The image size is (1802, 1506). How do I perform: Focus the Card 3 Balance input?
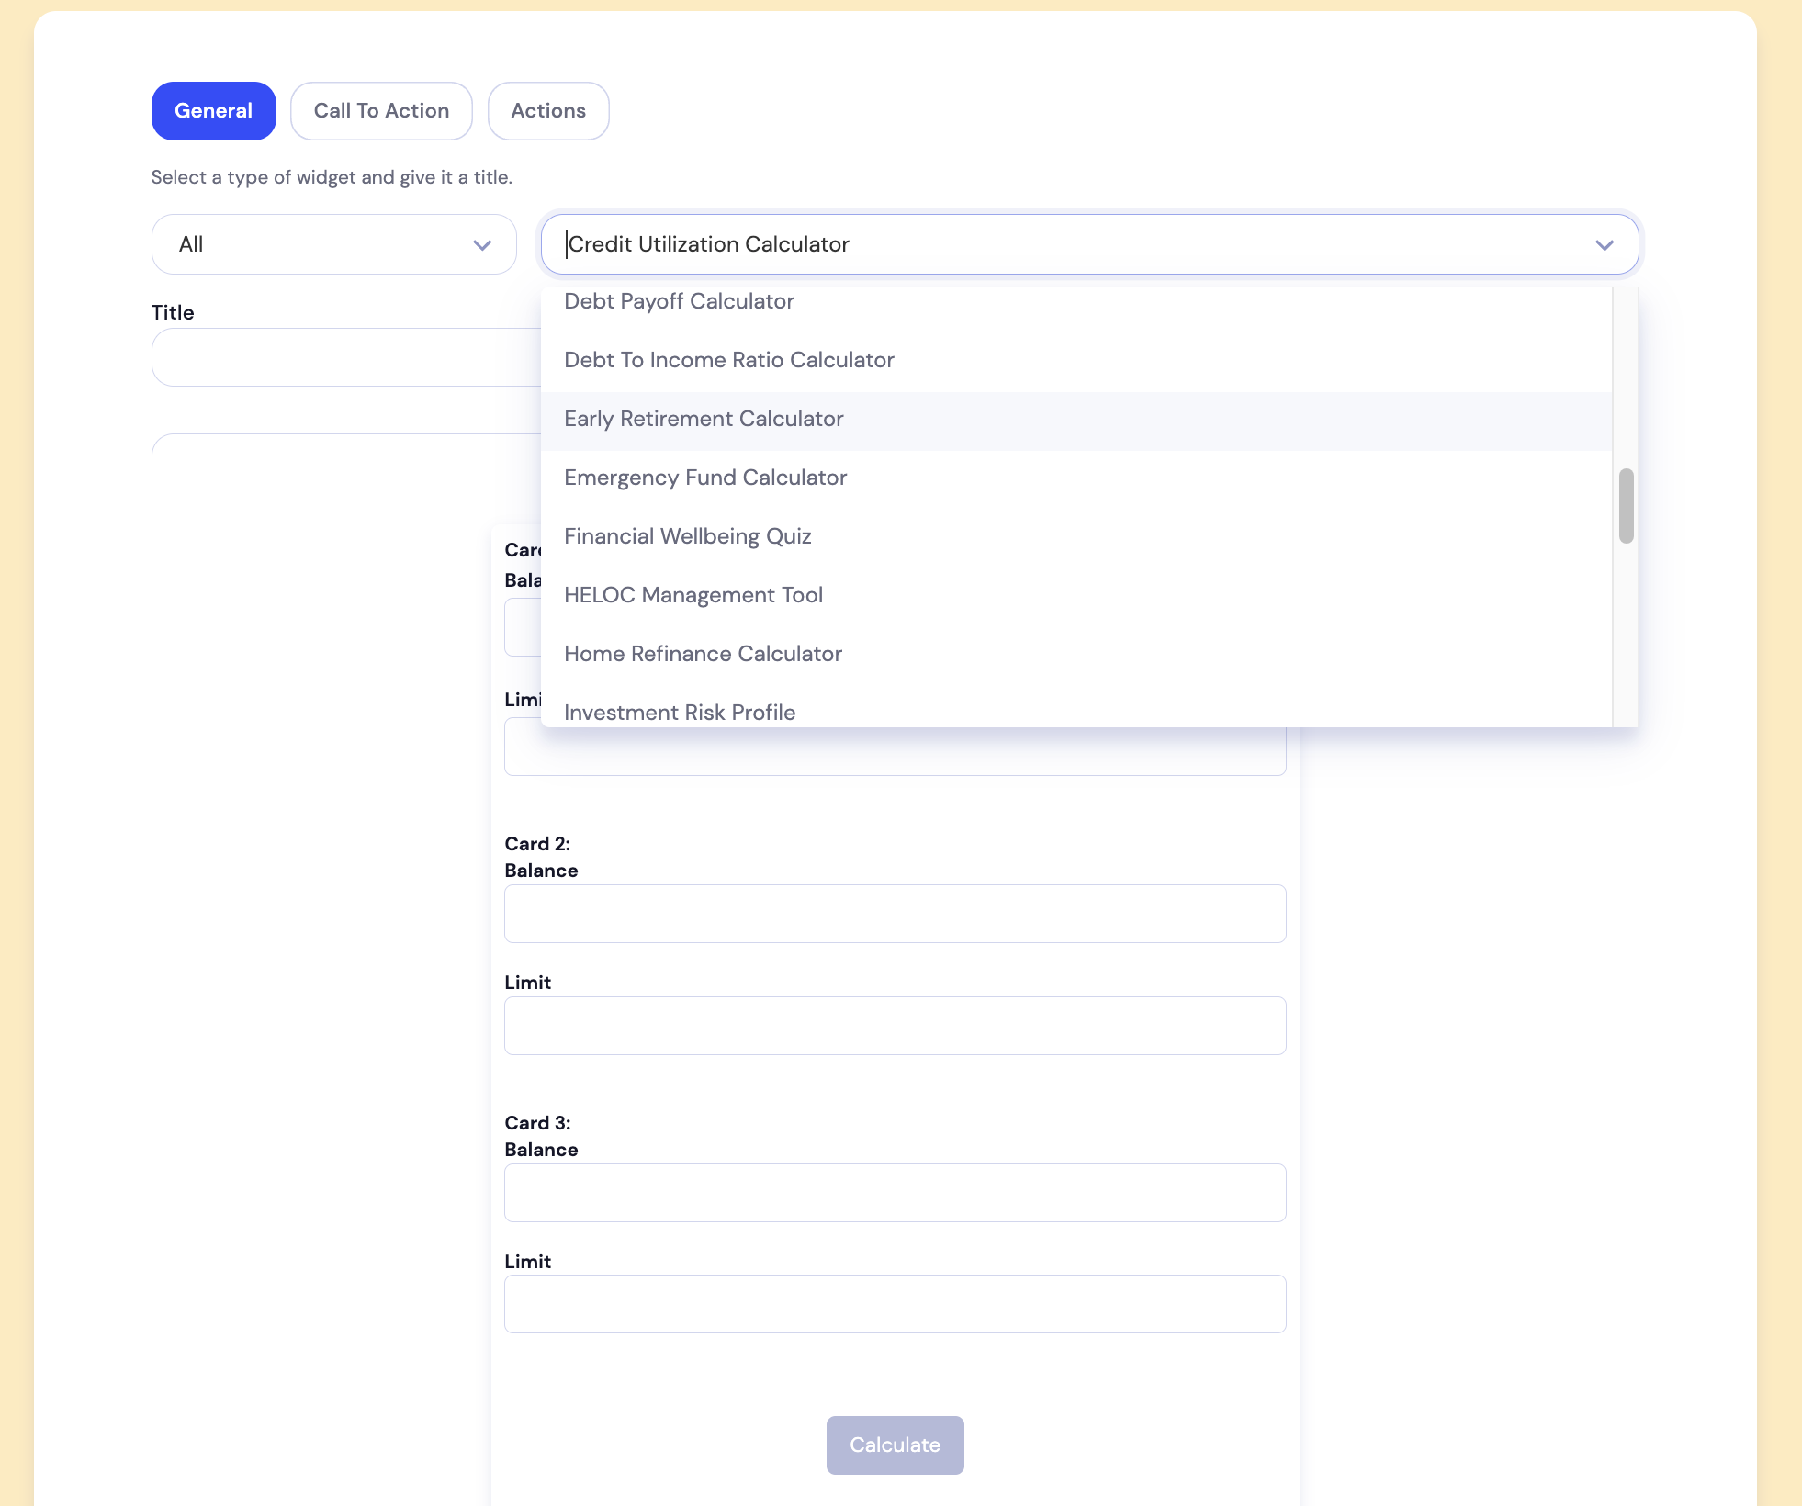click(895, 1192)
